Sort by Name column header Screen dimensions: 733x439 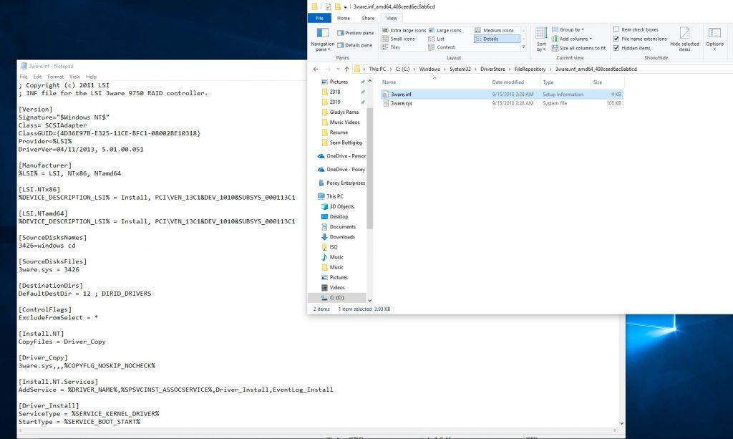pos(435,82)
